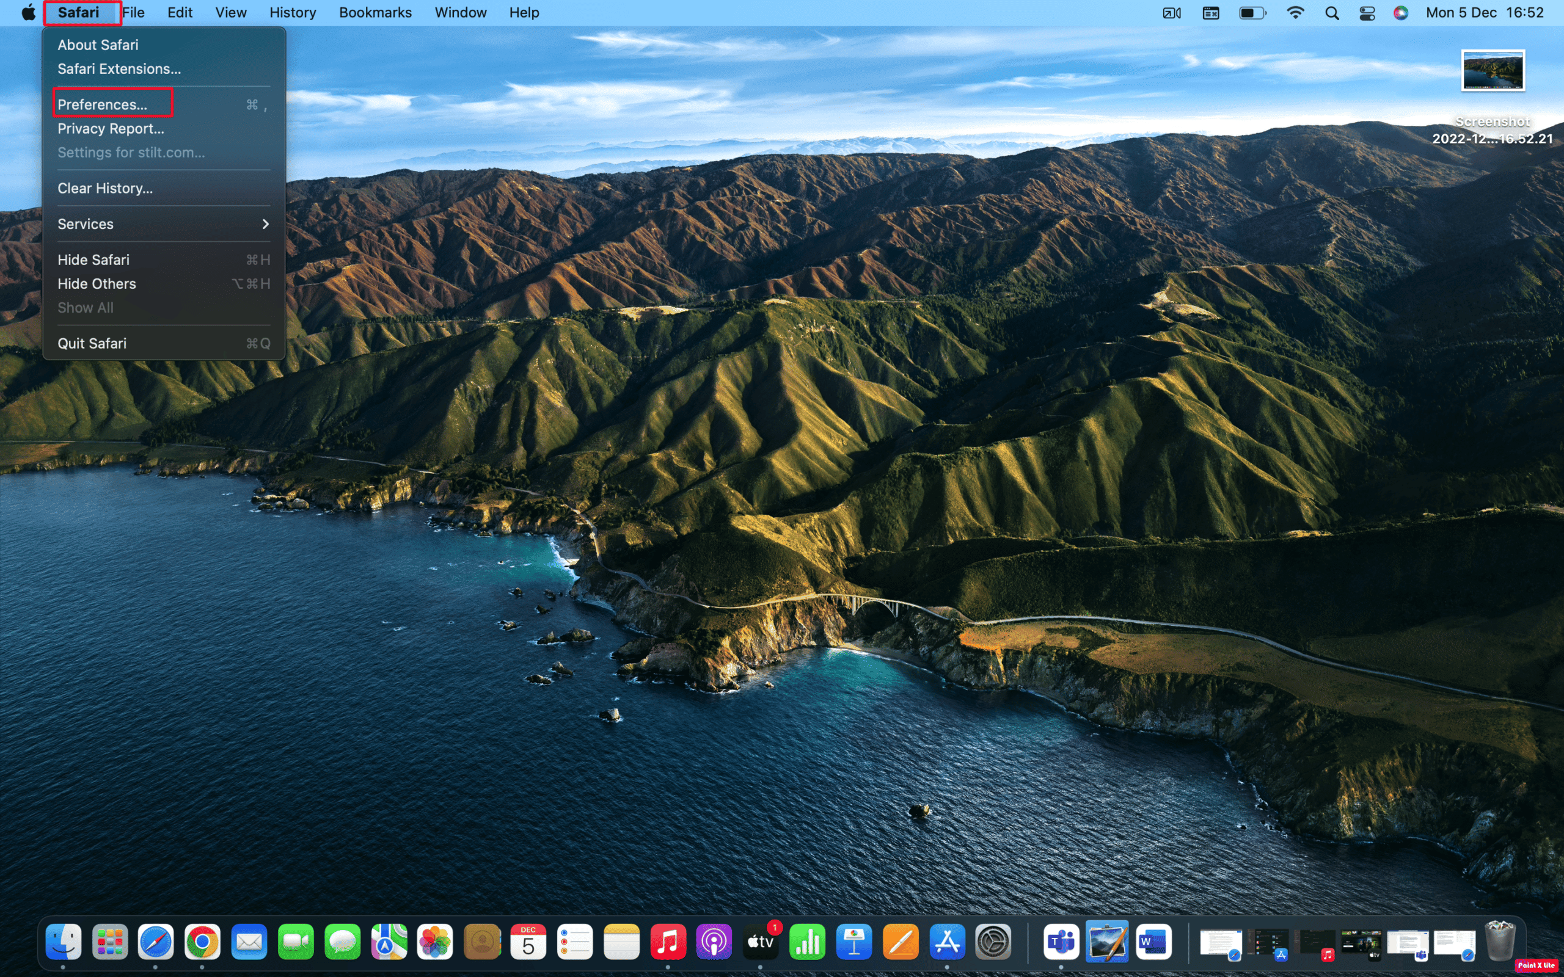Select Settings for stilt.com
Viewport: 1564px width, 977px height.
coord(131,152)
